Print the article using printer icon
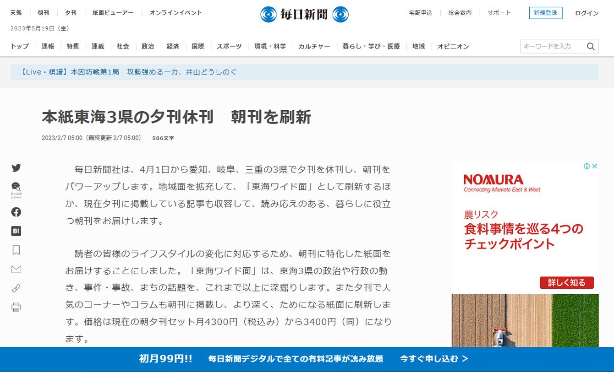The height and width of the screenshot is (372, 614). point(16,307)
